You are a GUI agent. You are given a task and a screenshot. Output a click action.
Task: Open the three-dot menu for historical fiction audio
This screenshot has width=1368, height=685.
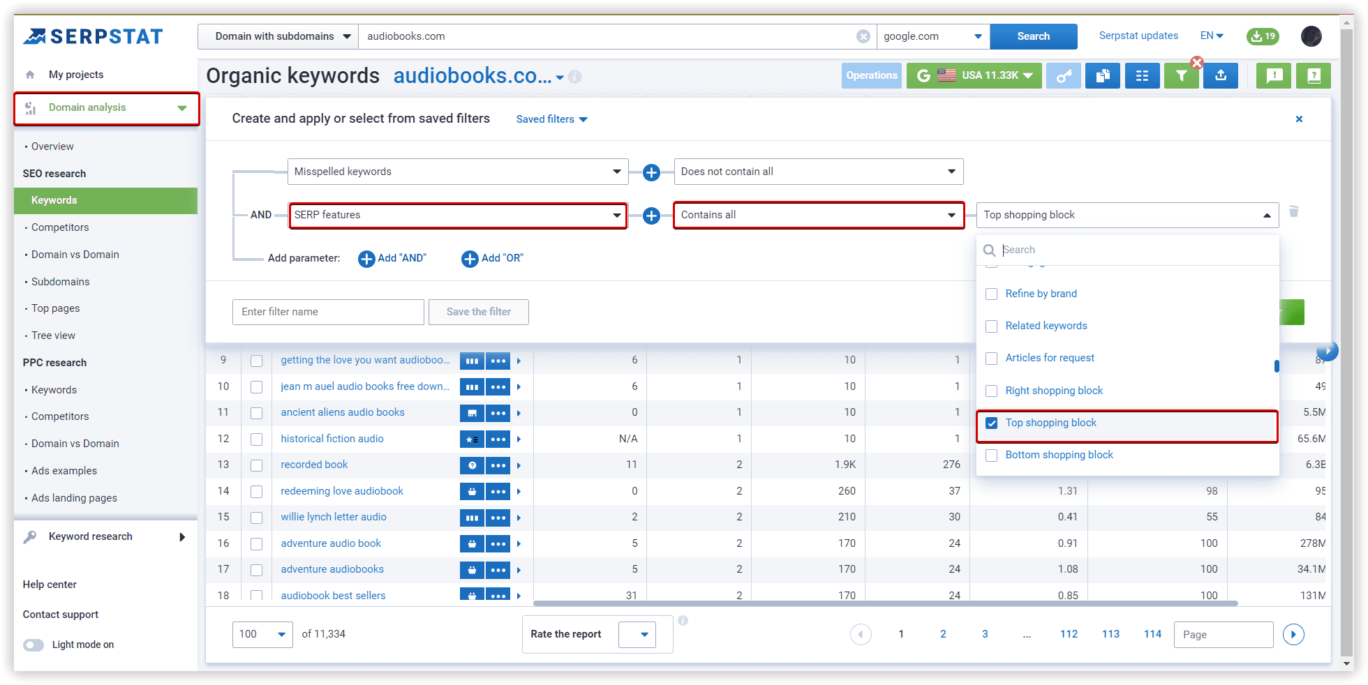pos(498,439)
